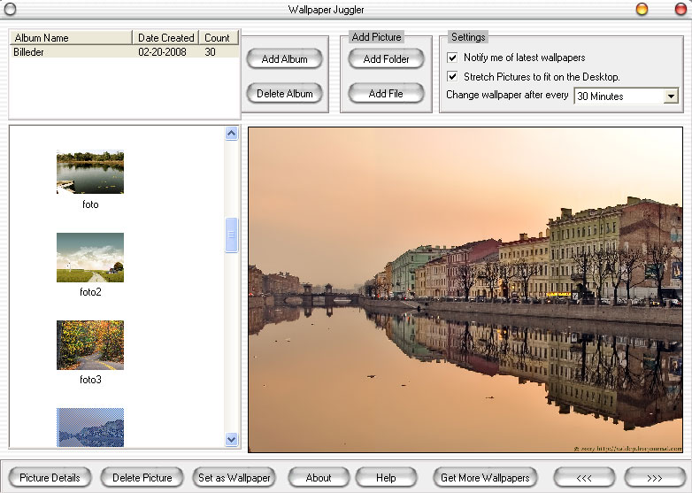Sort albums by Album Name column header

[x=71, y=38]
